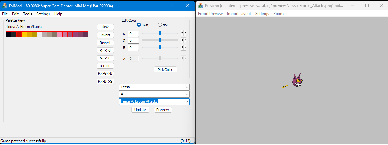Click the PalMod app icon in title bar
The width and height of the screenshot is (388, 145).
click(x=5, y=6)
